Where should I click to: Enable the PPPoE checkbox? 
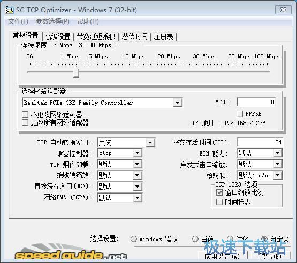[240, 114]
